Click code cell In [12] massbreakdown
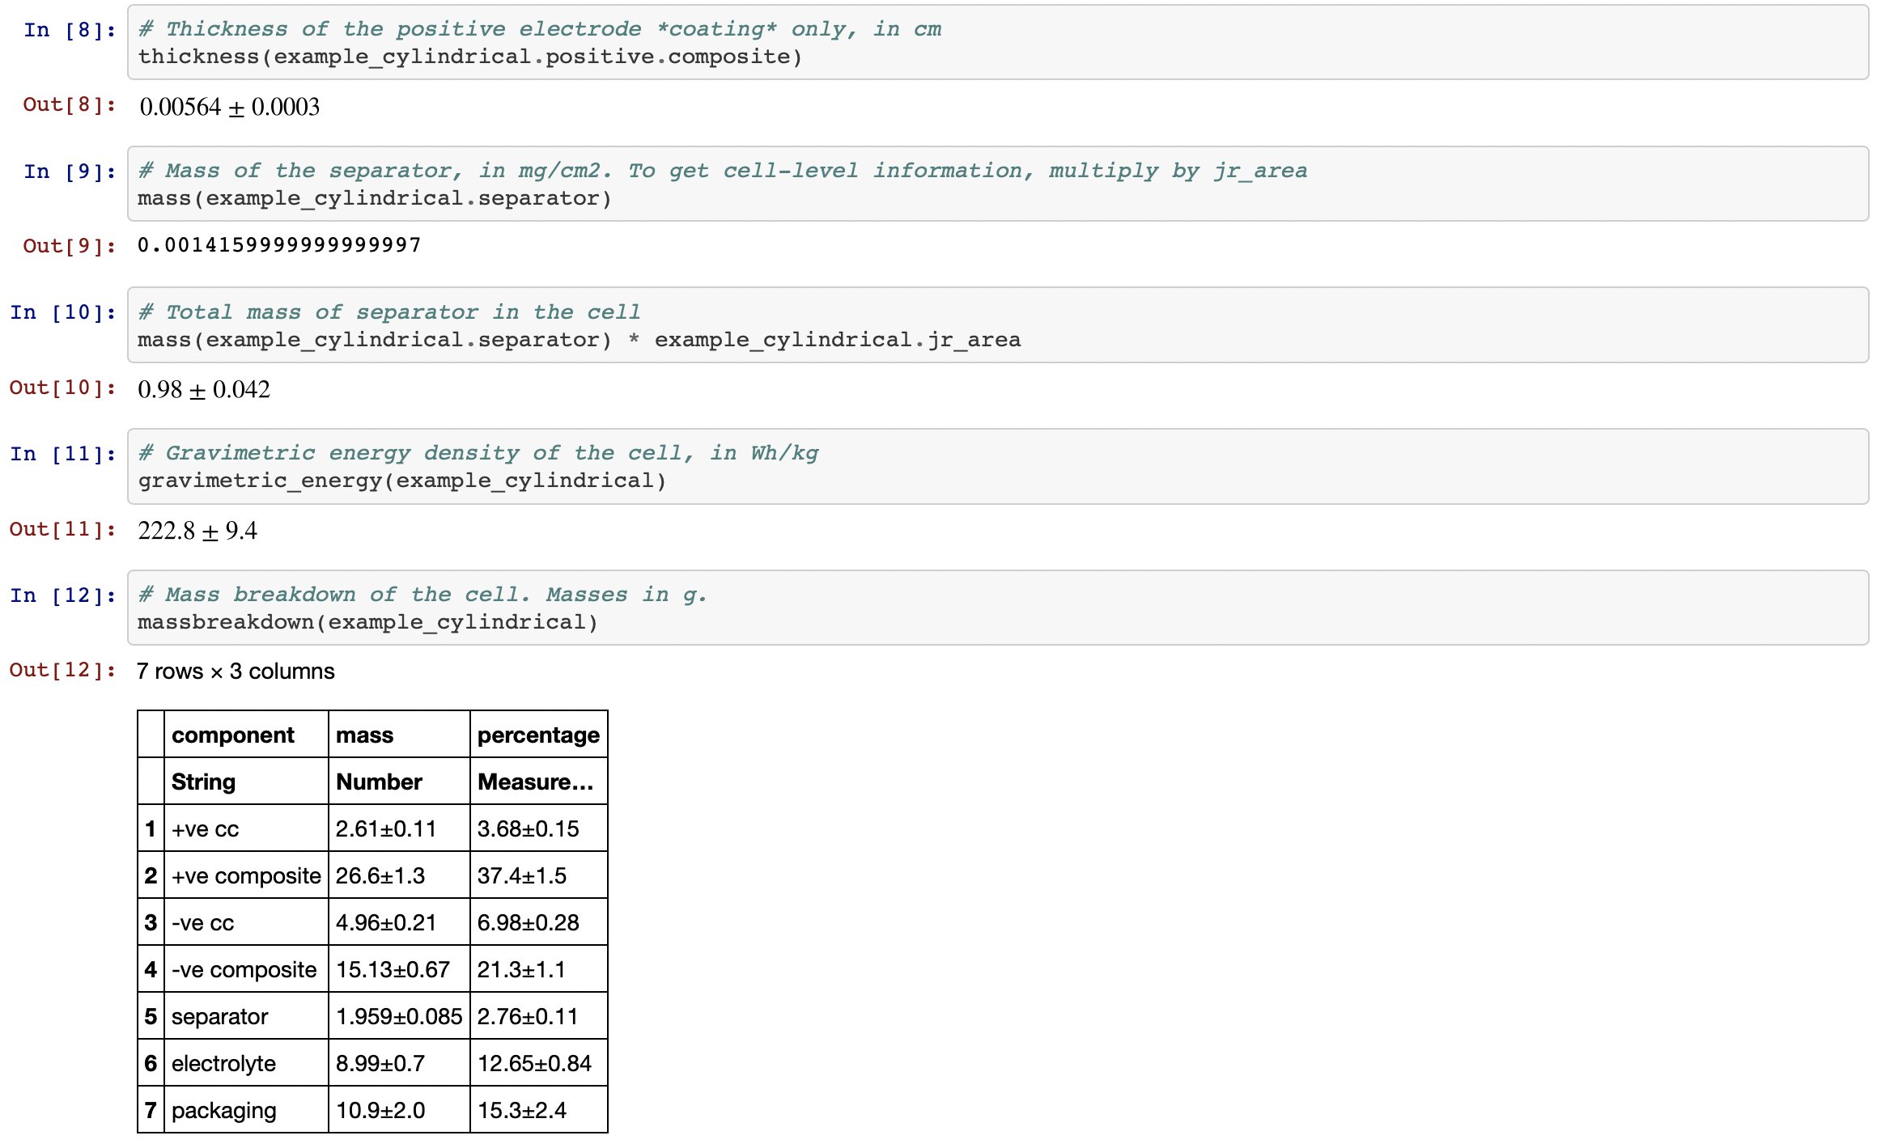 click(x=997, y=608)
